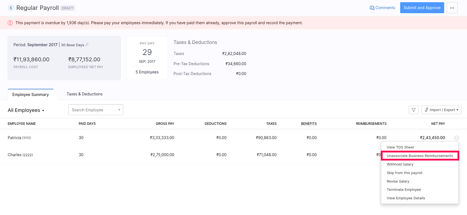
Task: Expand the All Employees dropdown
Action: 26,110
